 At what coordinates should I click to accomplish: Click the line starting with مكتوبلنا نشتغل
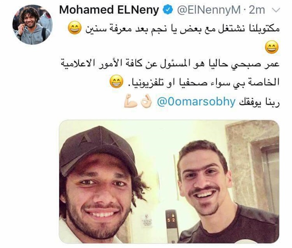182,29
